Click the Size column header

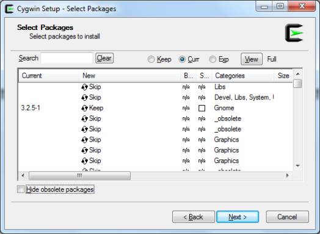(283, 76)
